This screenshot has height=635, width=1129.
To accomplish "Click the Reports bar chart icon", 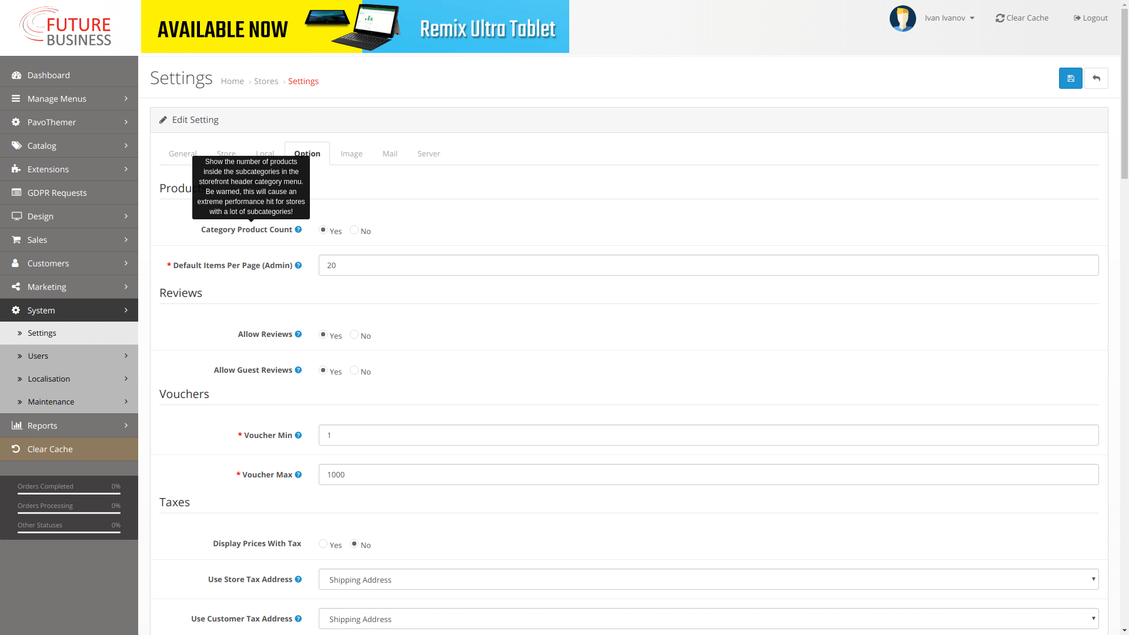I will (17, 425).
